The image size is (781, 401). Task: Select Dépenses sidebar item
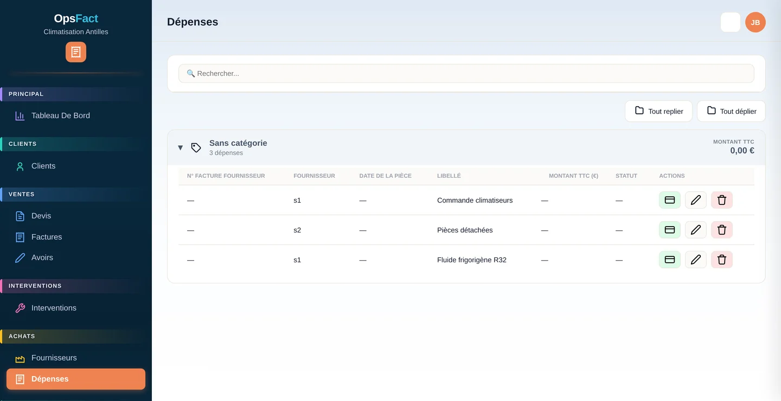pyautogui.click(x=76, y=379)
